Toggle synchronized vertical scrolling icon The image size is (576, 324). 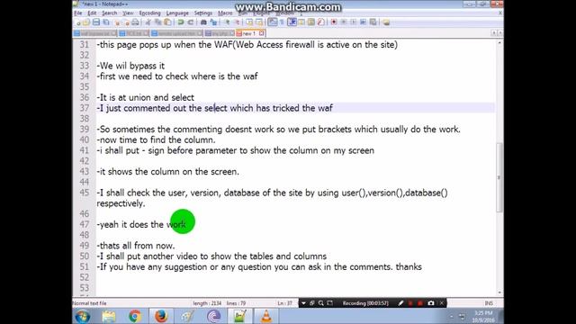click(250, 22)
